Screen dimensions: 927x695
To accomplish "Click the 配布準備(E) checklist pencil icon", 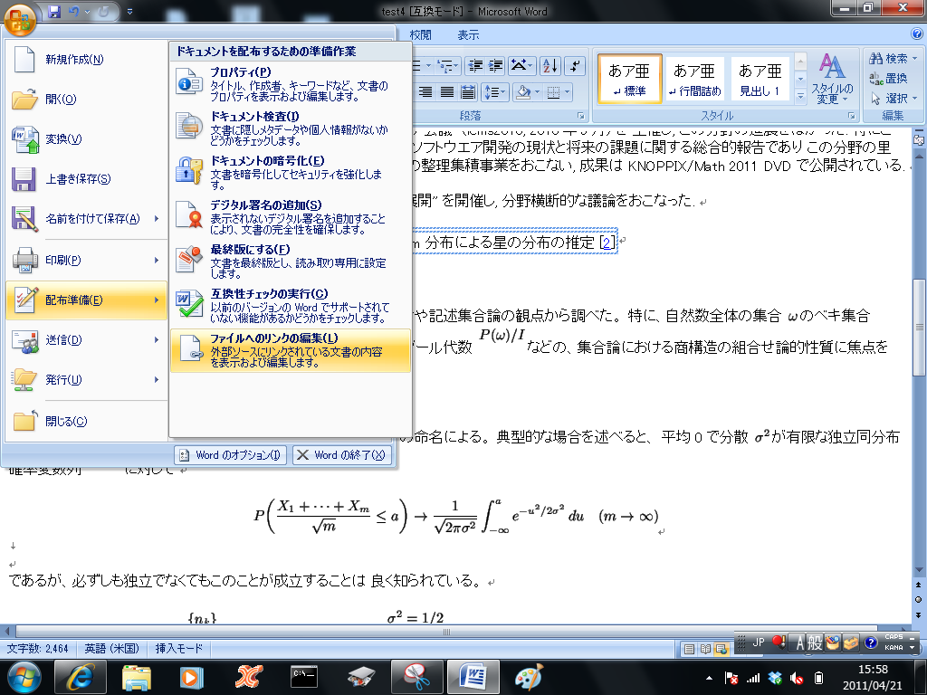I will pyautogui.click(x=24, y=300).
